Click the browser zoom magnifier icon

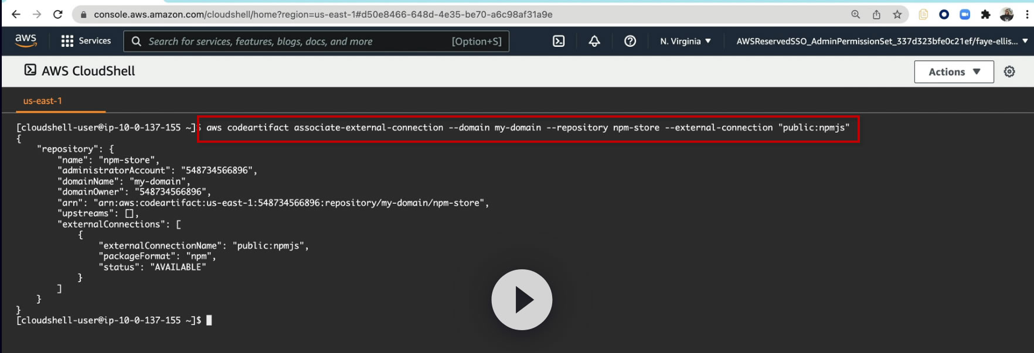(856, 15)
